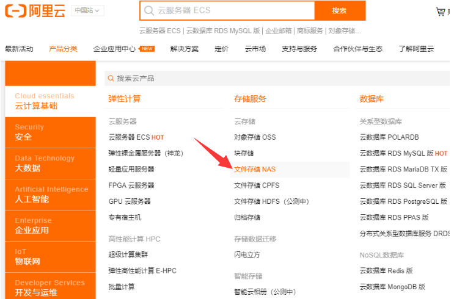Click hot search link 云数据库 RDS MySQL 版

(x=223, y=31)
